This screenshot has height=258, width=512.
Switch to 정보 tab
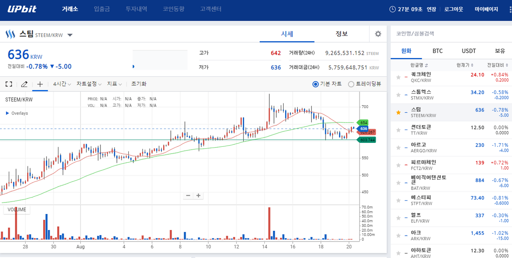point(342,34)
